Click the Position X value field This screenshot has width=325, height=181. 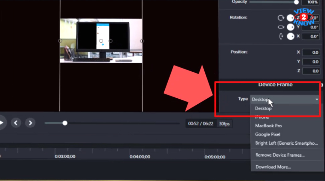311,52
